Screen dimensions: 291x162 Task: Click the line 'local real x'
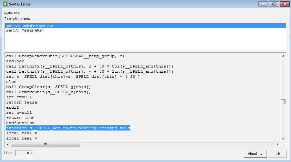click(22, 133)
